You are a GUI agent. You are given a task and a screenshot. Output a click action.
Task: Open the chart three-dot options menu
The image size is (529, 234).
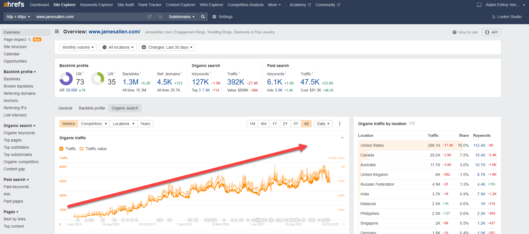(340, 124)
